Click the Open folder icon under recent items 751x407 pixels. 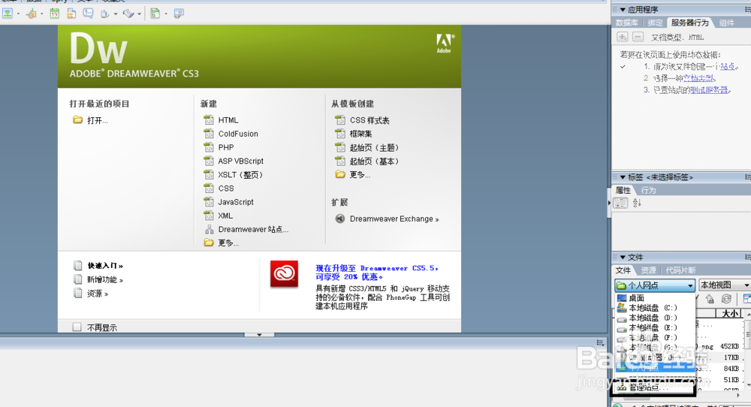(x=77, y=119)
